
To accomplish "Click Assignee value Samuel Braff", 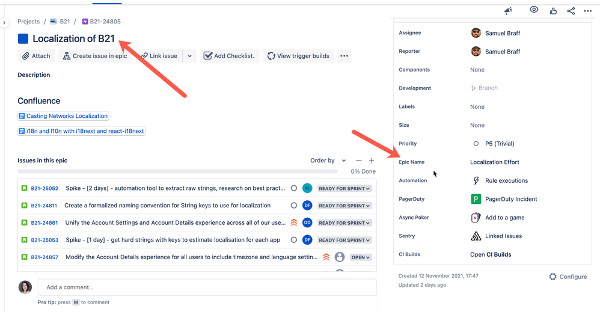I will tap(495, 33).
